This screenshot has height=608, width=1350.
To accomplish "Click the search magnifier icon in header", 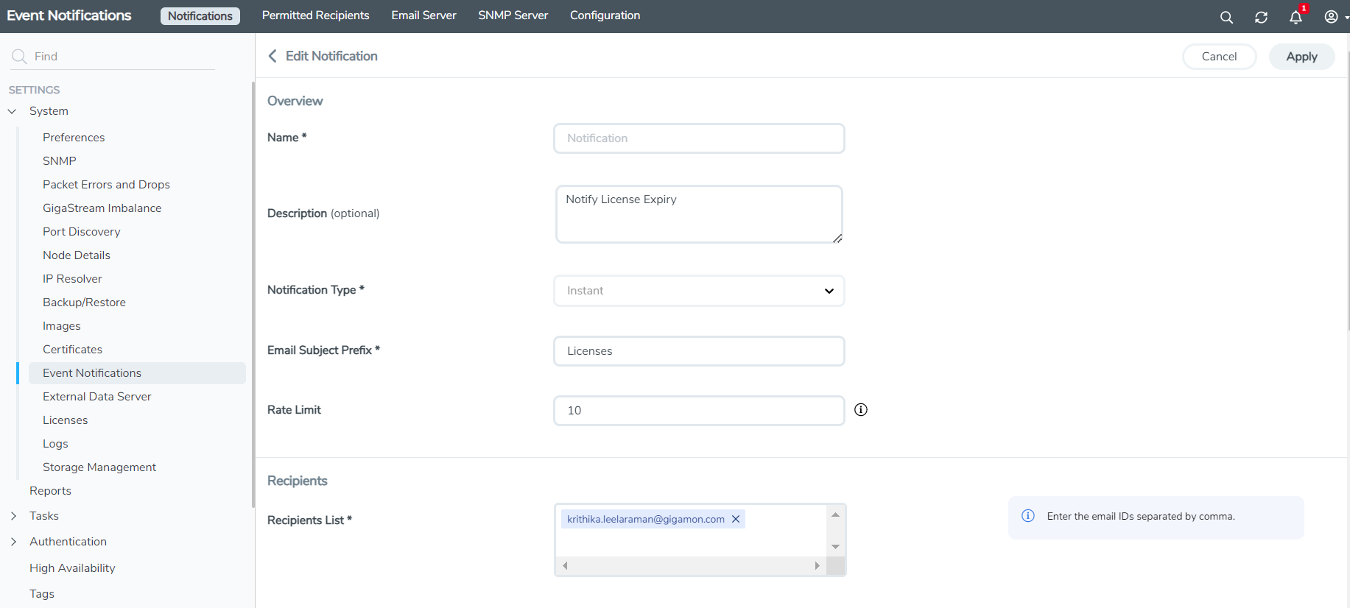I will coord(1226,17).
